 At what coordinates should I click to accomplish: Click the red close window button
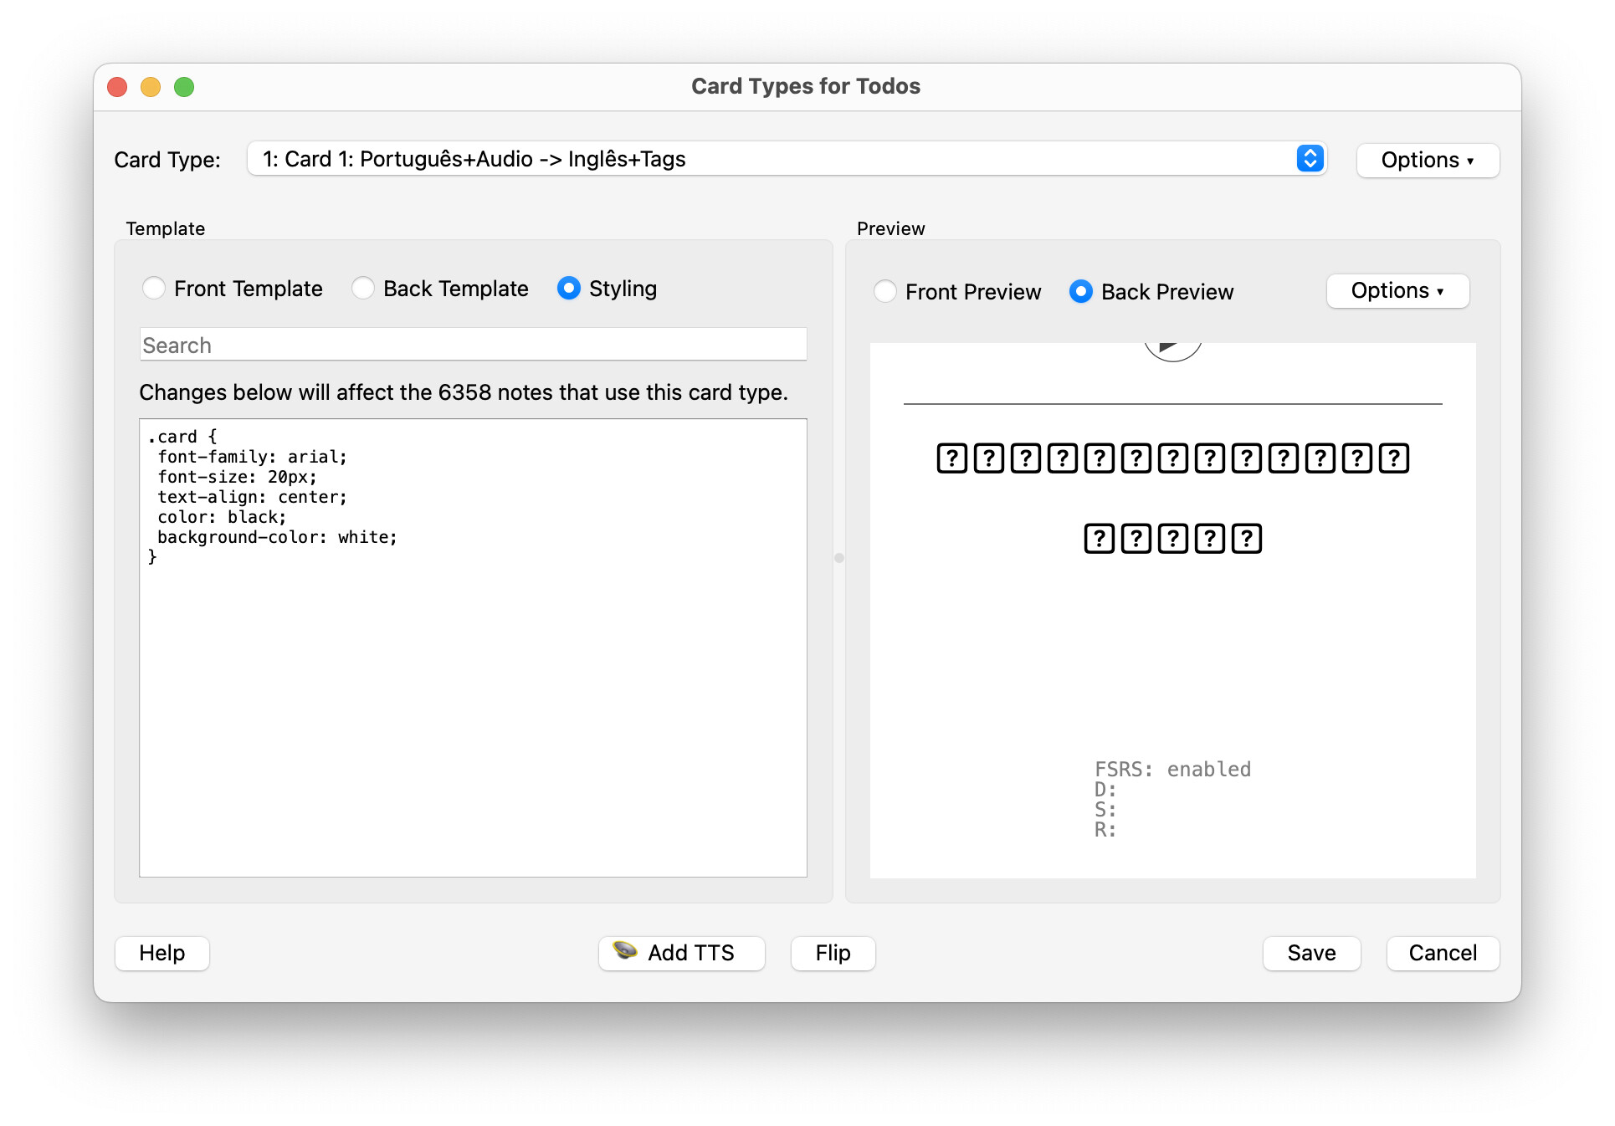[118, 87]
